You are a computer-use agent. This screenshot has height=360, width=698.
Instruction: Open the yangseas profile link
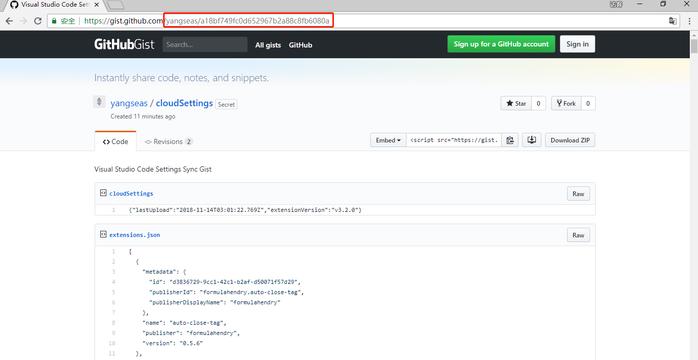point(129,103)
